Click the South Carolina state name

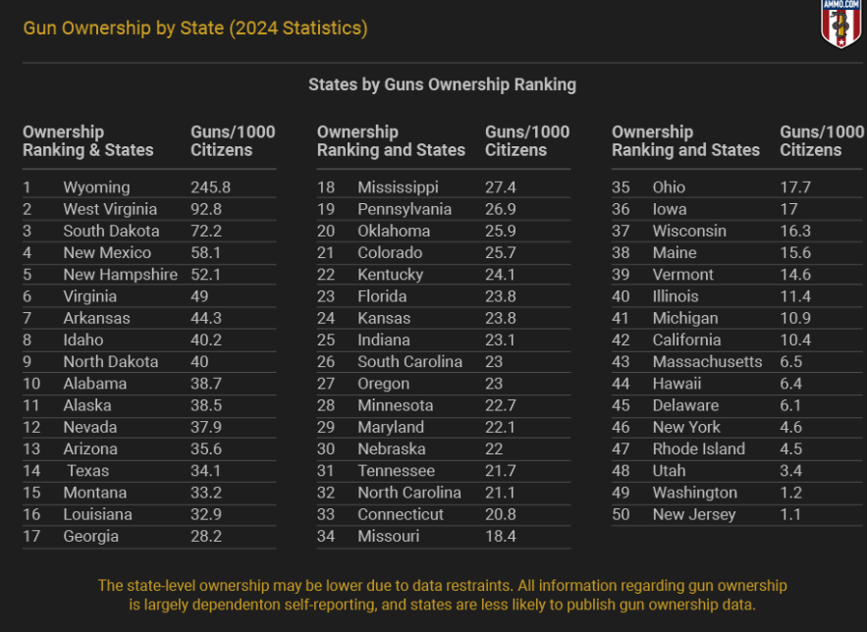point(409,362)
